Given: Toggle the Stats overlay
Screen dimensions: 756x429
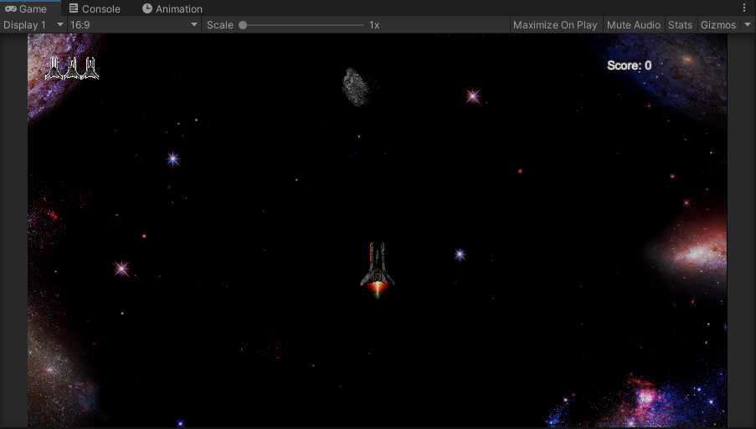Looking at the screenshot, I should (680, 25).
